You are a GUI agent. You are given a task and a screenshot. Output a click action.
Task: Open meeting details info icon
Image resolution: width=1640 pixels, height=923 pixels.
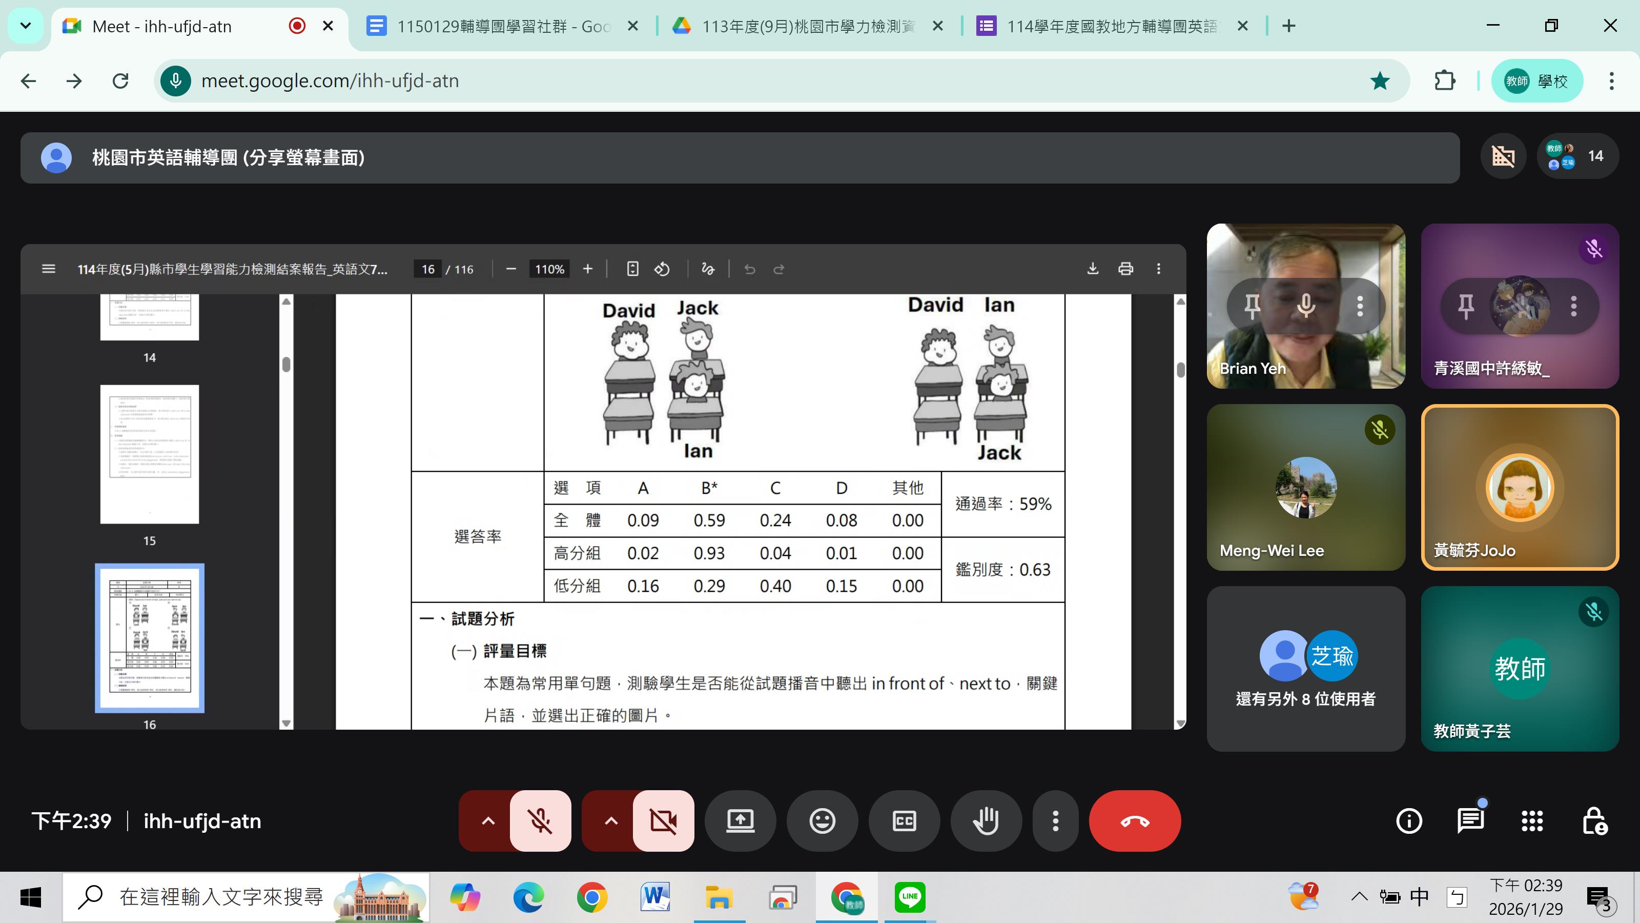pyautogui.click(x=1408, y=820)
